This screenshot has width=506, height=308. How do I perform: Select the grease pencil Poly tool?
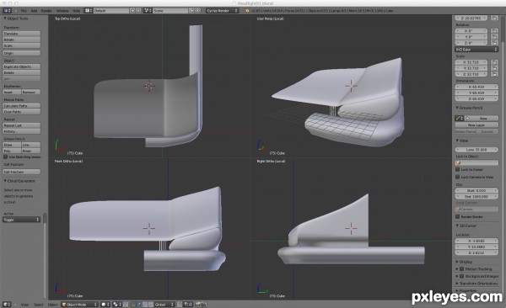click(12, 151)
